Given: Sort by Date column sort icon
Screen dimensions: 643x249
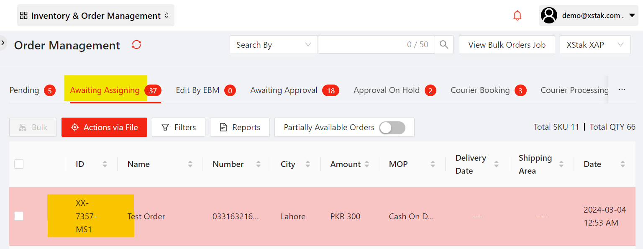Looking at the screenshot, I should pyautogui.click(x=623, y=164).
